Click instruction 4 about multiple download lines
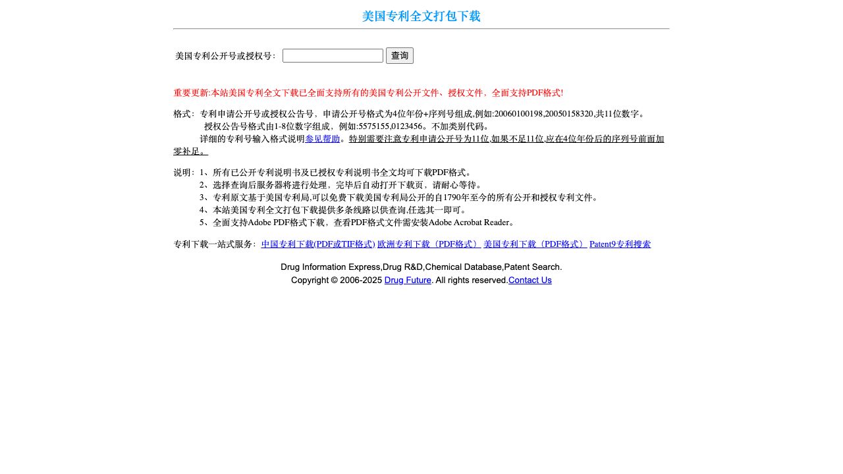 tap(335, 210)
